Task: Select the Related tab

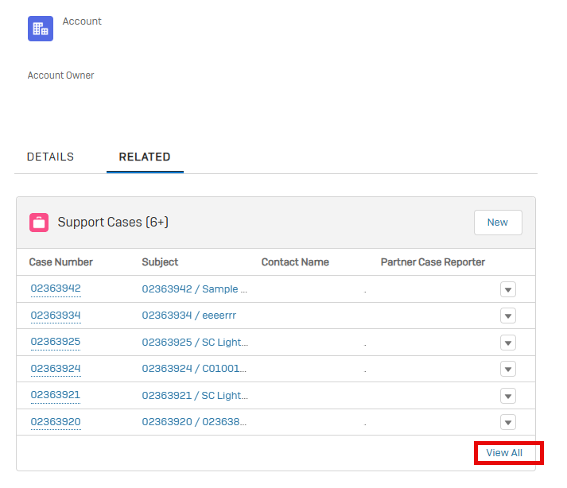Action: [145, 157]
